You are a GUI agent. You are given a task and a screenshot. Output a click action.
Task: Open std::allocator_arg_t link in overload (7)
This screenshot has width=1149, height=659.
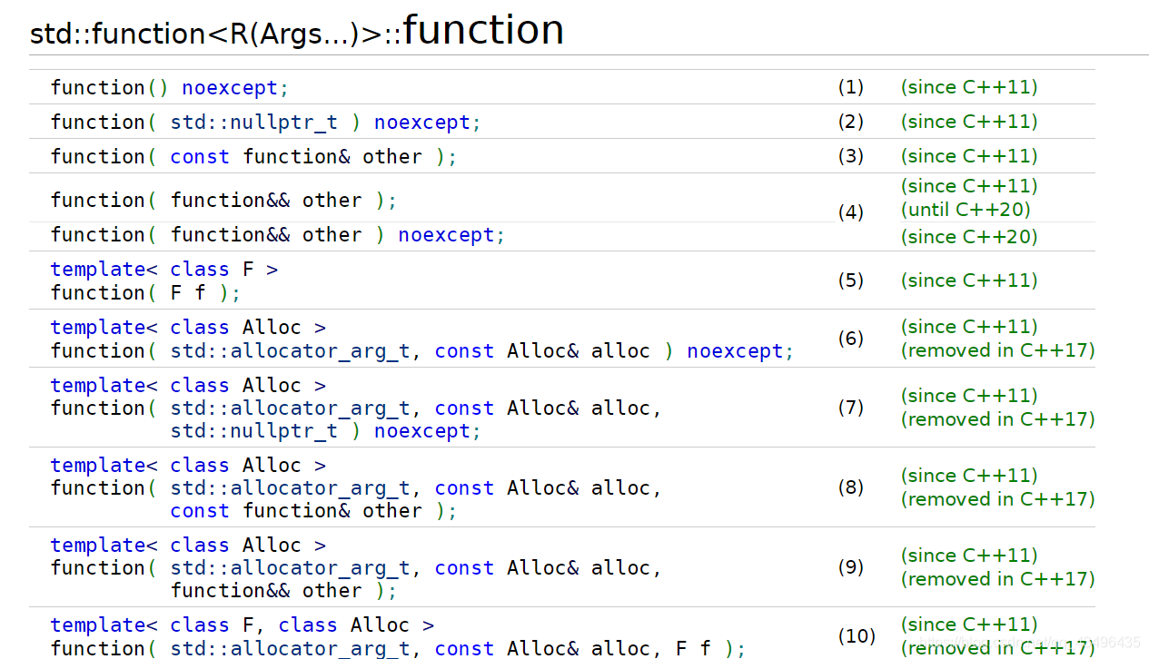coord(290,408)
